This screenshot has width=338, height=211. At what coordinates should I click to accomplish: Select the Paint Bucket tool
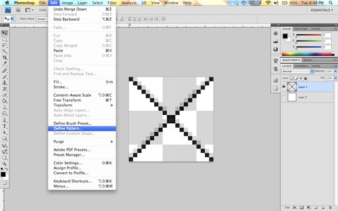5,101
